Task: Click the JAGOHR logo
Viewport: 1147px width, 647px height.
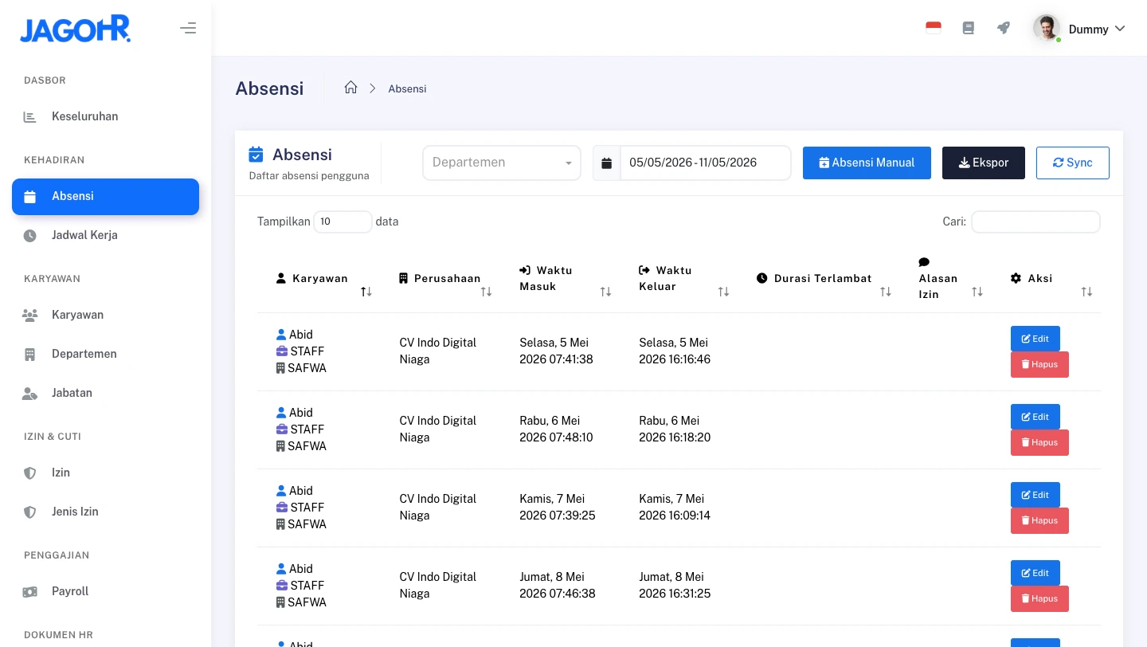Action: (75, 29)
